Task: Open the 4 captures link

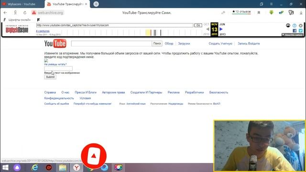Action: (43, 31)
